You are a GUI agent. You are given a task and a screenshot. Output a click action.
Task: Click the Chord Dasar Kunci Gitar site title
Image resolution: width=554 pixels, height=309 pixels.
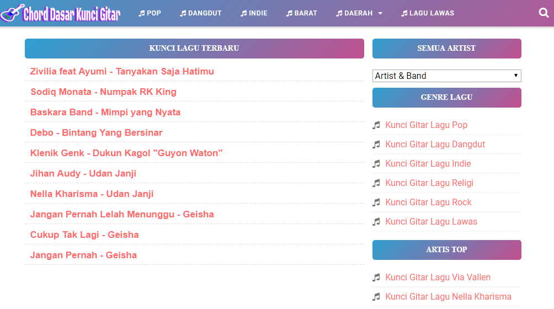[x=72, y=14]
